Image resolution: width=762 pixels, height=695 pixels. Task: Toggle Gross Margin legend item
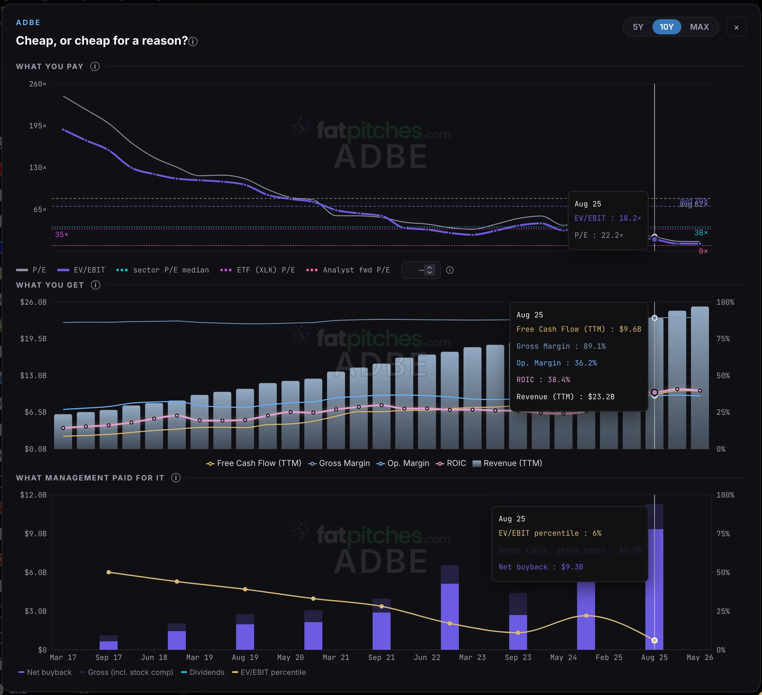tap(339, 463)
